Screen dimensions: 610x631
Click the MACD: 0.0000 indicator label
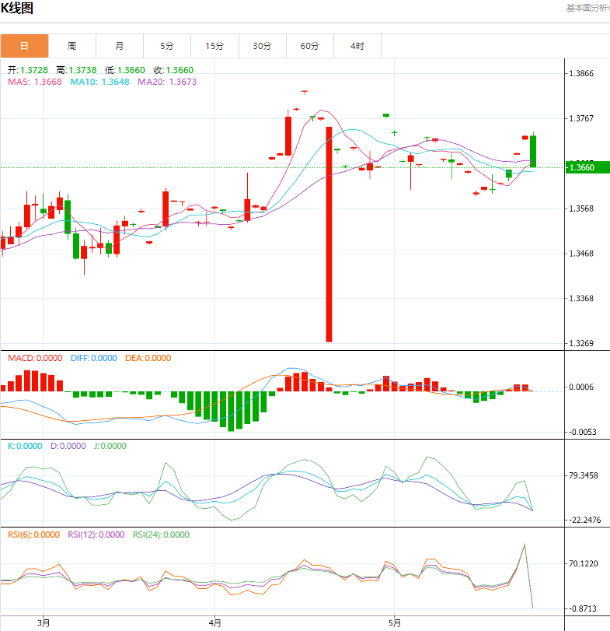coord(35,358)
